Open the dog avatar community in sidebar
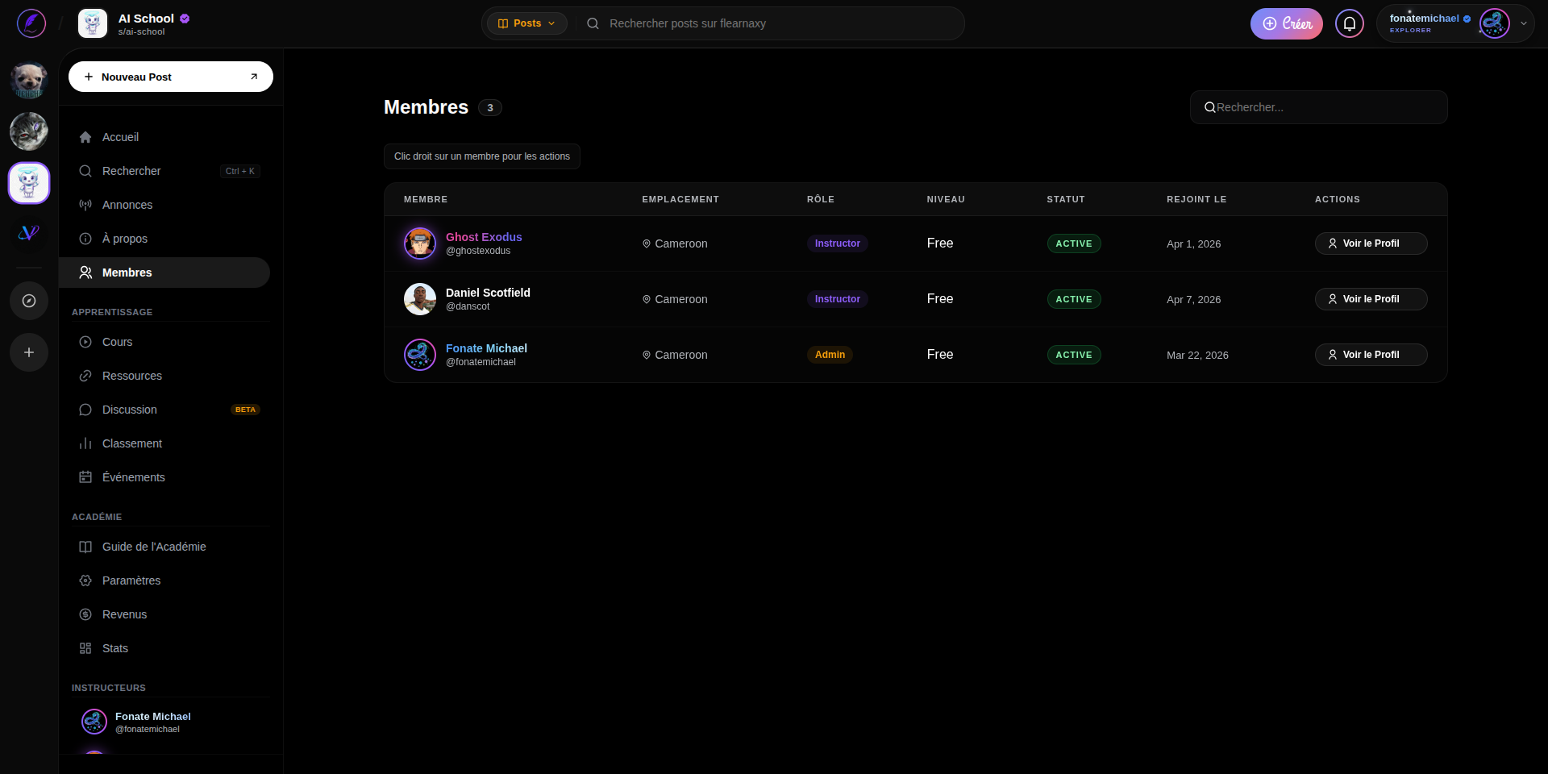This screenshot has height=774, width=1548. 29,80
